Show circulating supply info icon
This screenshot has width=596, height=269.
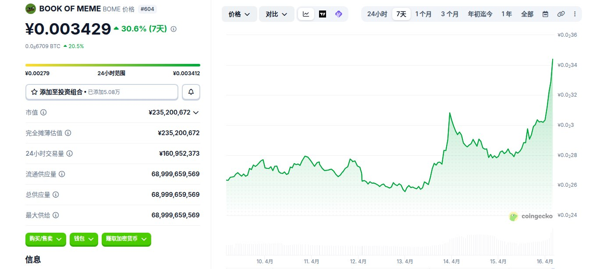coord(62,174)
